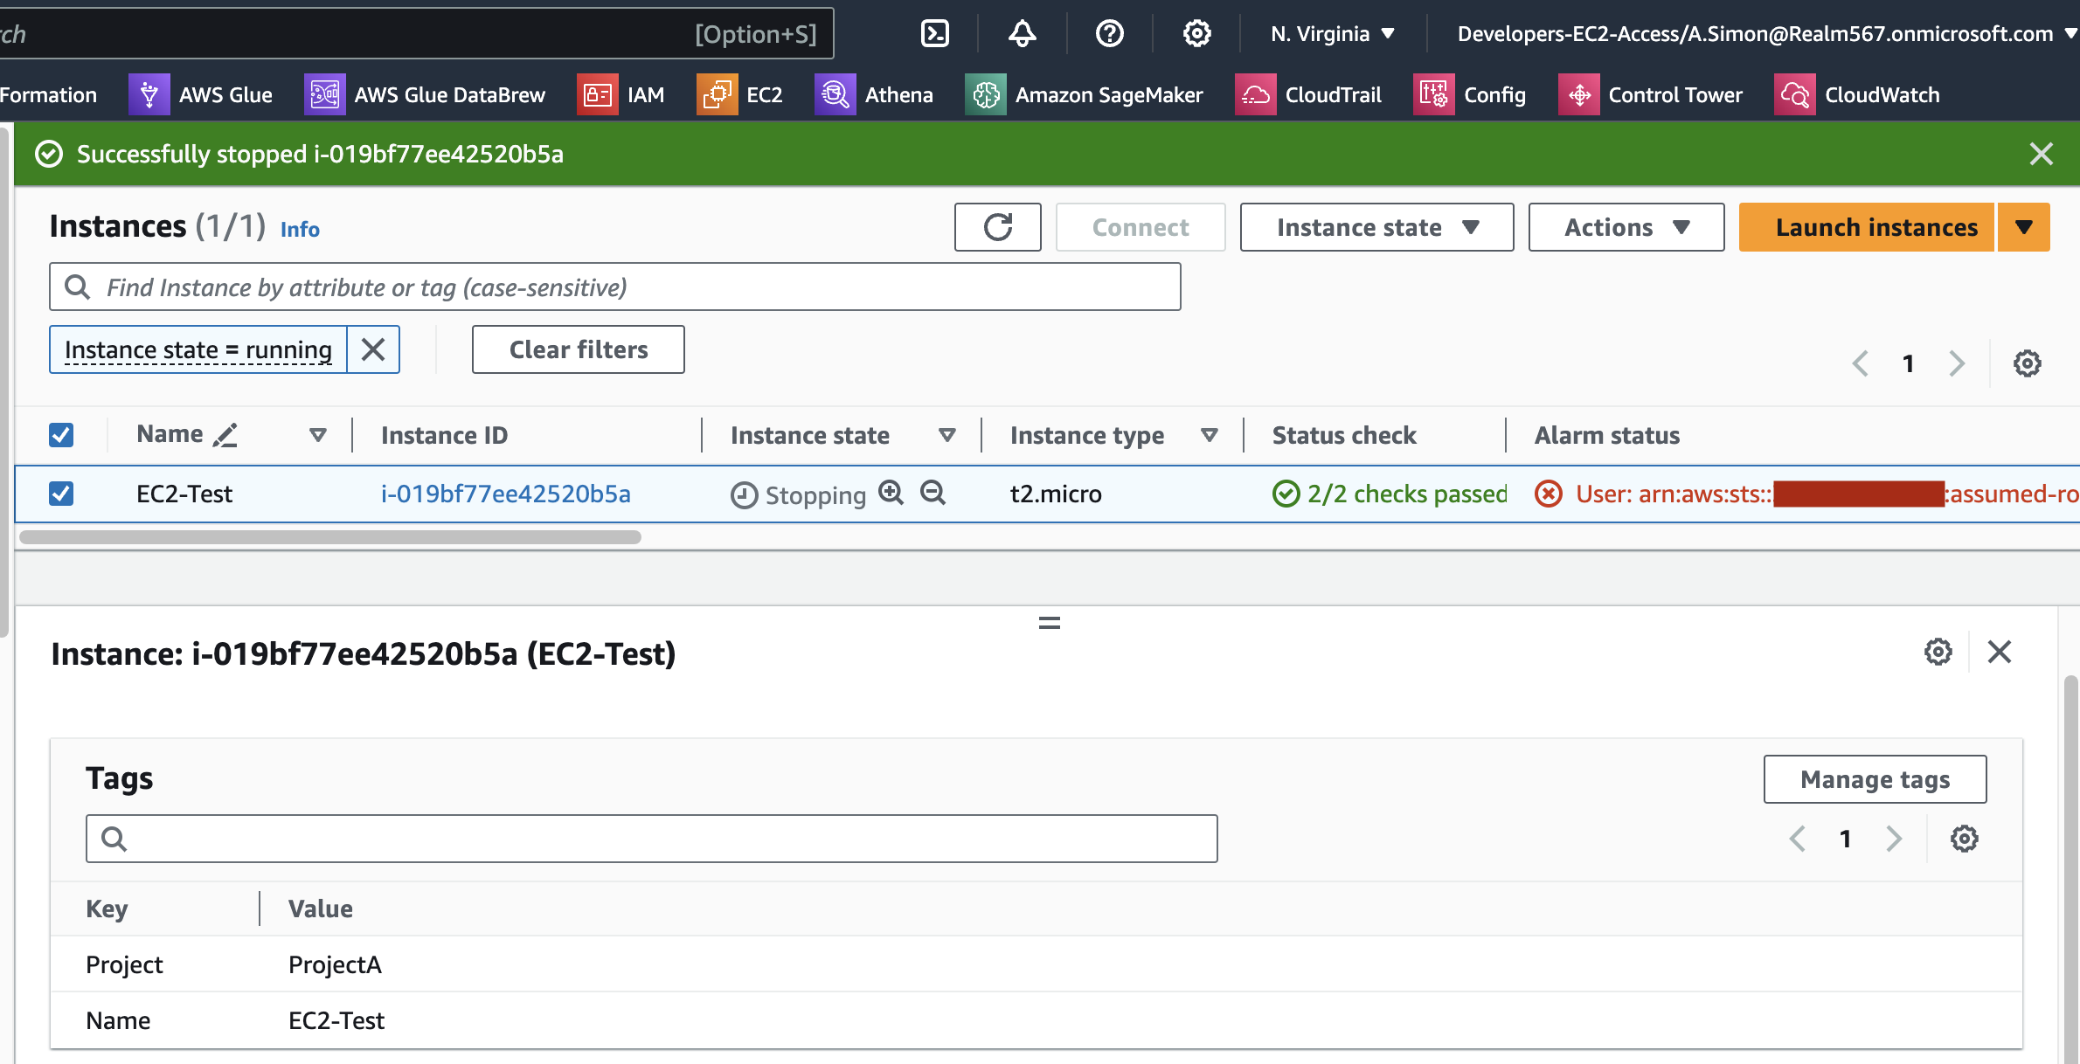Zoom in on the Stopping instance state filter
This screenshot has height=1064, width=2080.
point(891,494)
